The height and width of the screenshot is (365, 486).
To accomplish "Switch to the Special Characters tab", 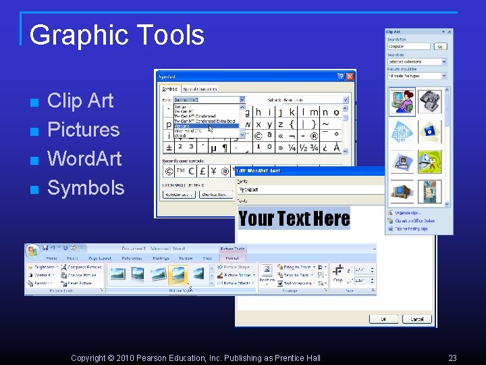I will (x=200, y=89).
